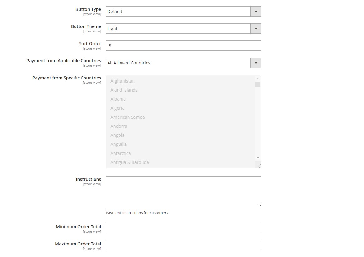Choose Antarctica from the countries list
The image size is (364, 257).
pyautogui.click(x=120, y=153)
